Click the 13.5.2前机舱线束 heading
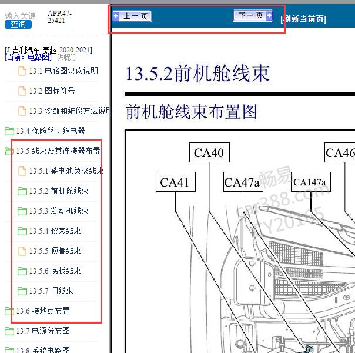Screen dimensions: 355x353 coord(197,73)
